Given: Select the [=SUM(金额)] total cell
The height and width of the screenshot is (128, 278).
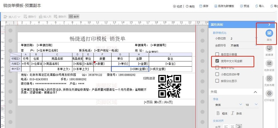Looking at the screenshot, I should (130, 69).
